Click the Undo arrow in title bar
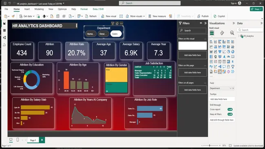265x149 pixels. coord(10,3)
